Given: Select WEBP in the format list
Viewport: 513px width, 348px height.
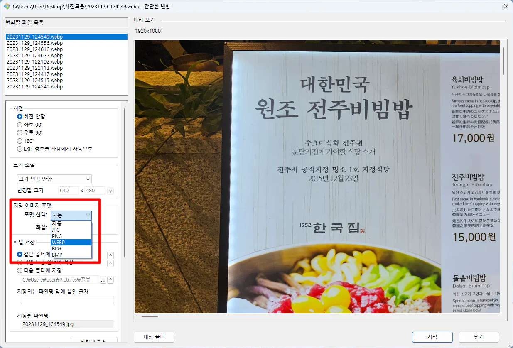Looking at the screenshot, I should [71, 242].
